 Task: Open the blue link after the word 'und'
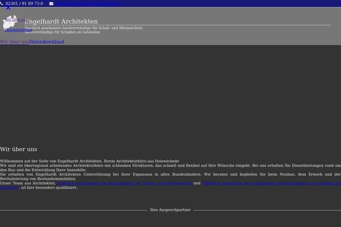click(x=272, y=183)
